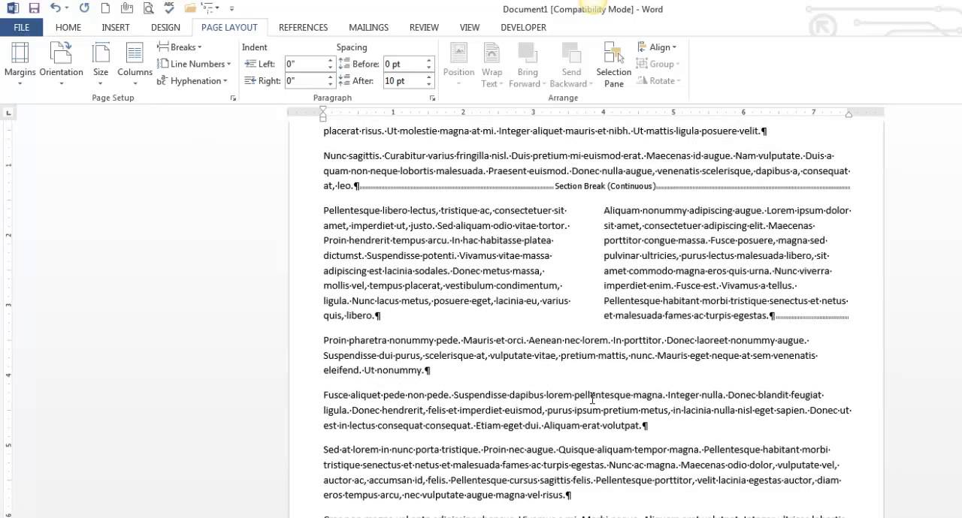
Task: Open the Columns layout menu
Action: (135, 64)
